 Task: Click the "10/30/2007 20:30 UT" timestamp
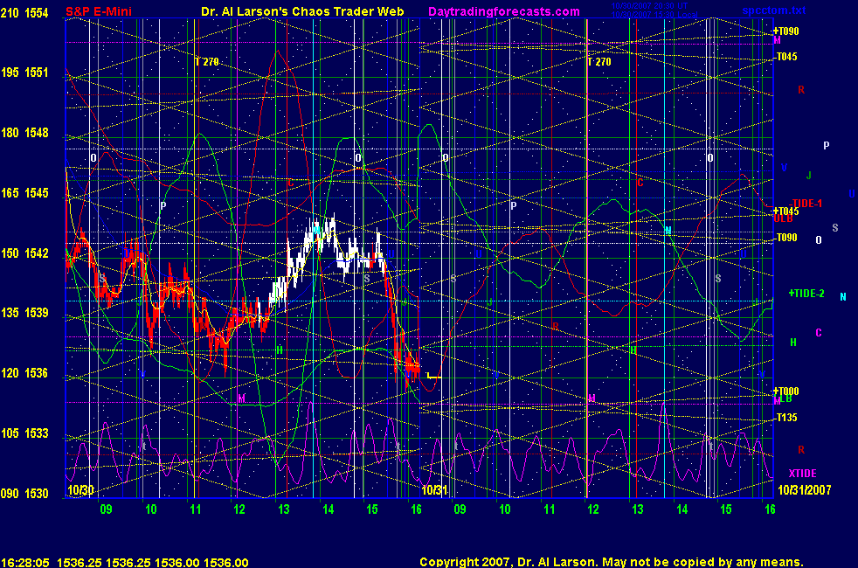tap(649, 6)
